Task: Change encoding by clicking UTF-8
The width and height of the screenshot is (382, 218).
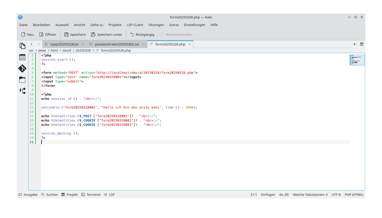Action: pos(336,195)
